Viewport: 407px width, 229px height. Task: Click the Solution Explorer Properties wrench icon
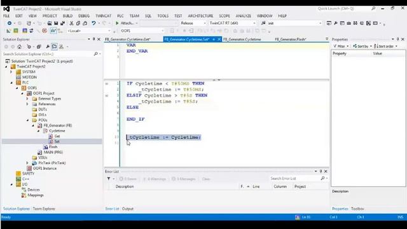48,46
